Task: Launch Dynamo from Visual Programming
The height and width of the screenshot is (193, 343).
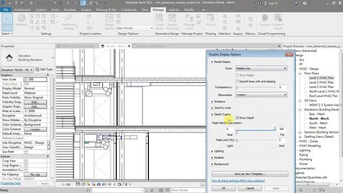Action: pos(265,20)
